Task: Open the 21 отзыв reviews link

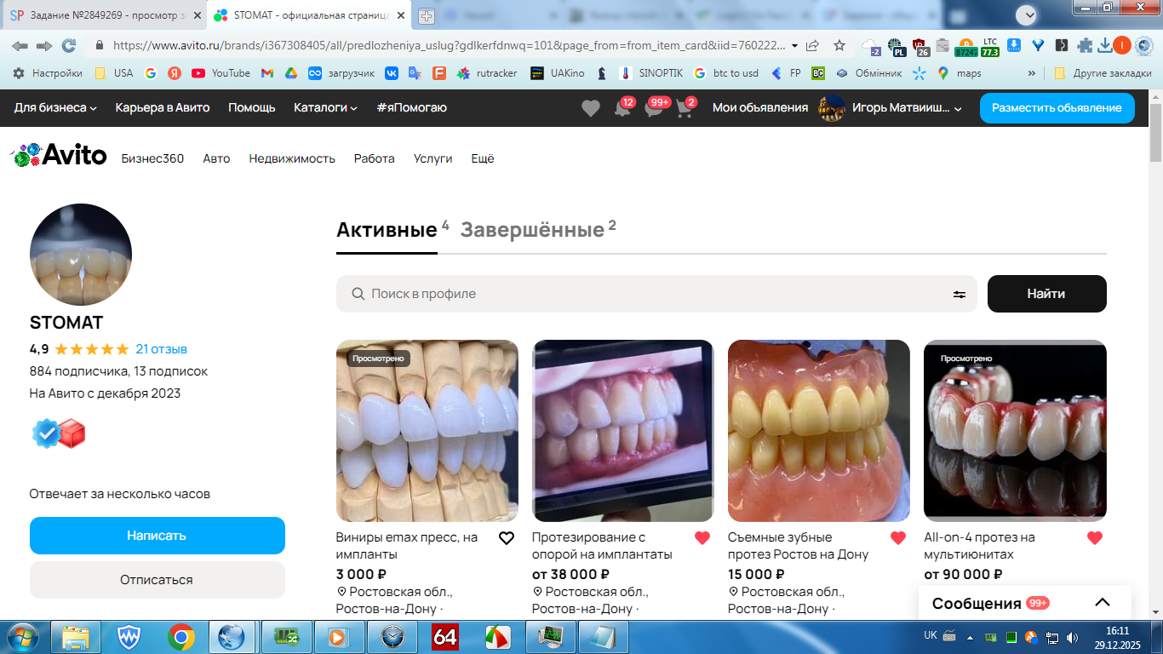Action: (x=162, y=349)
